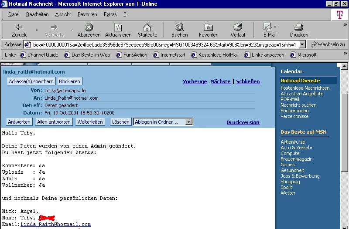Show Verlauf history icon
The height and width of the screenshot is (229, 349).
point(238,27)
